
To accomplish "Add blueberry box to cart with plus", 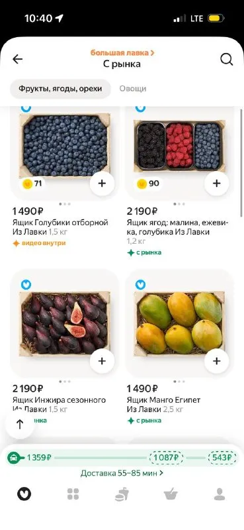I will click(x=102, y=184).
